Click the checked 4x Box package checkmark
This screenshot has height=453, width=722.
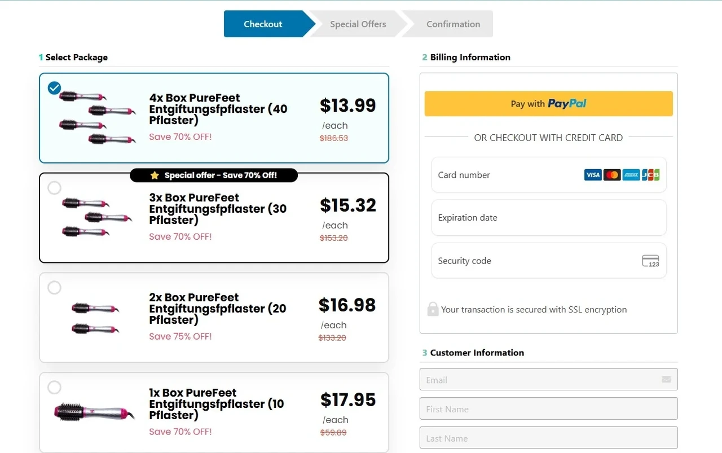(x=54, y=88)
